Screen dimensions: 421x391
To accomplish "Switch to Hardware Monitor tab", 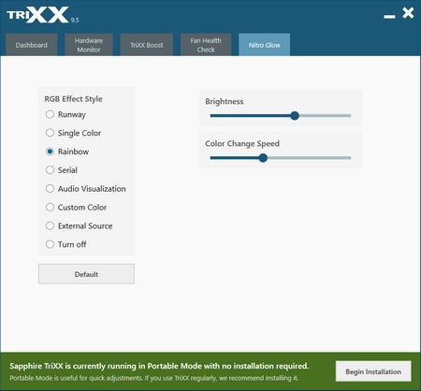I will (x=89, y=45).
